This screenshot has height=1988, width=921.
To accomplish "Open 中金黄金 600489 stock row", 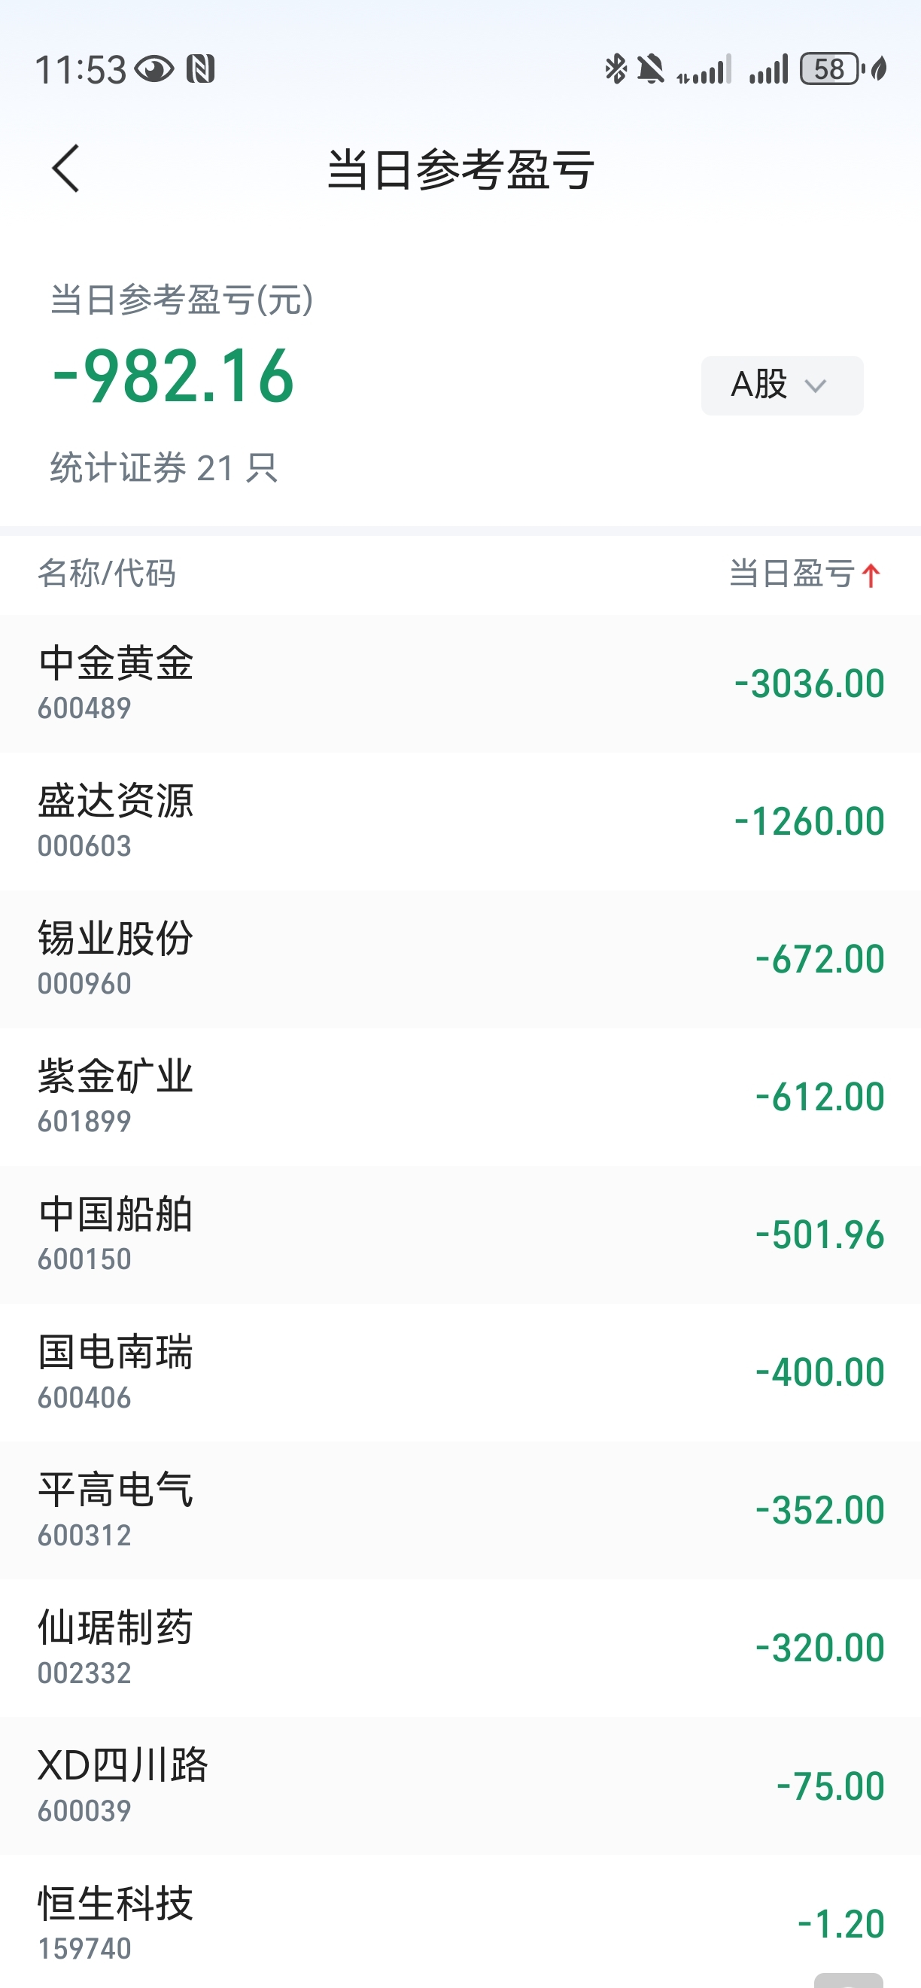I will point(460,683).
